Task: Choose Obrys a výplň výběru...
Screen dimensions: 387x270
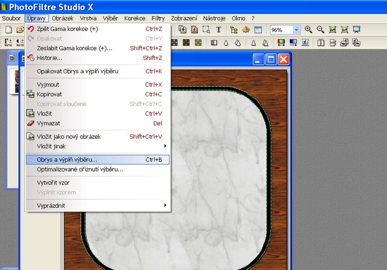Action: point(98,160)
